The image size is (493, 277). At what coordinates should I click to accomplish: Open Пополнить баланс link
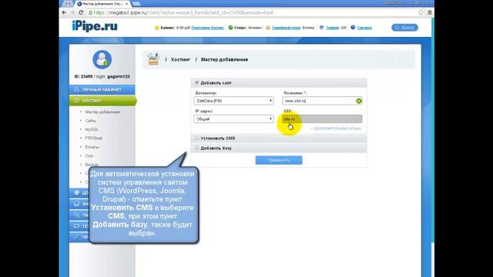pos(207,28)
